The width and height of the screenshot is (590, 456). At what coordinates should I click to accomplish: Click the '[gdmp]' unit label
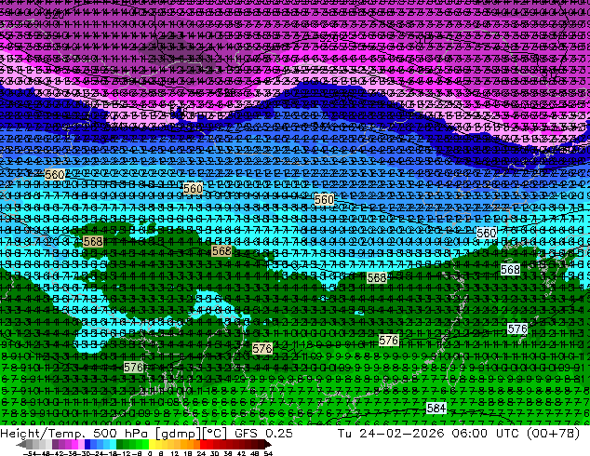point(179,434)
